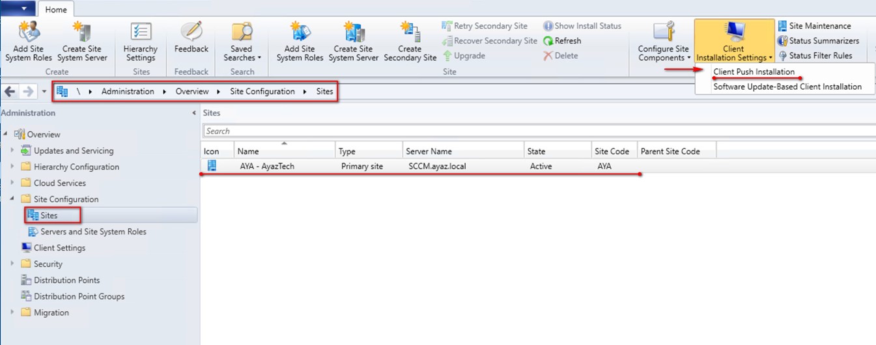876x345 pixels.
Task: Sort by the Name column header
Action: pos(285,151)
